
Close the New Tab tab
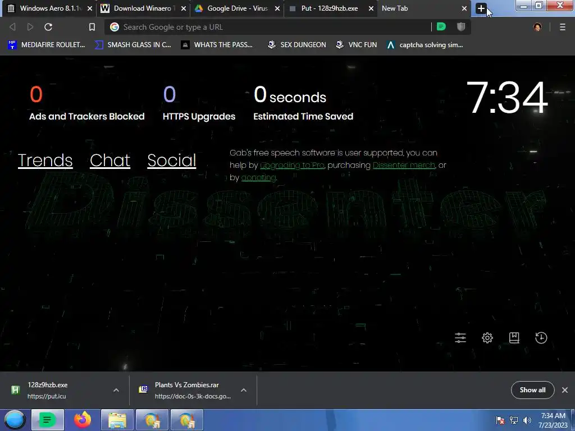[x=464, y=8]
